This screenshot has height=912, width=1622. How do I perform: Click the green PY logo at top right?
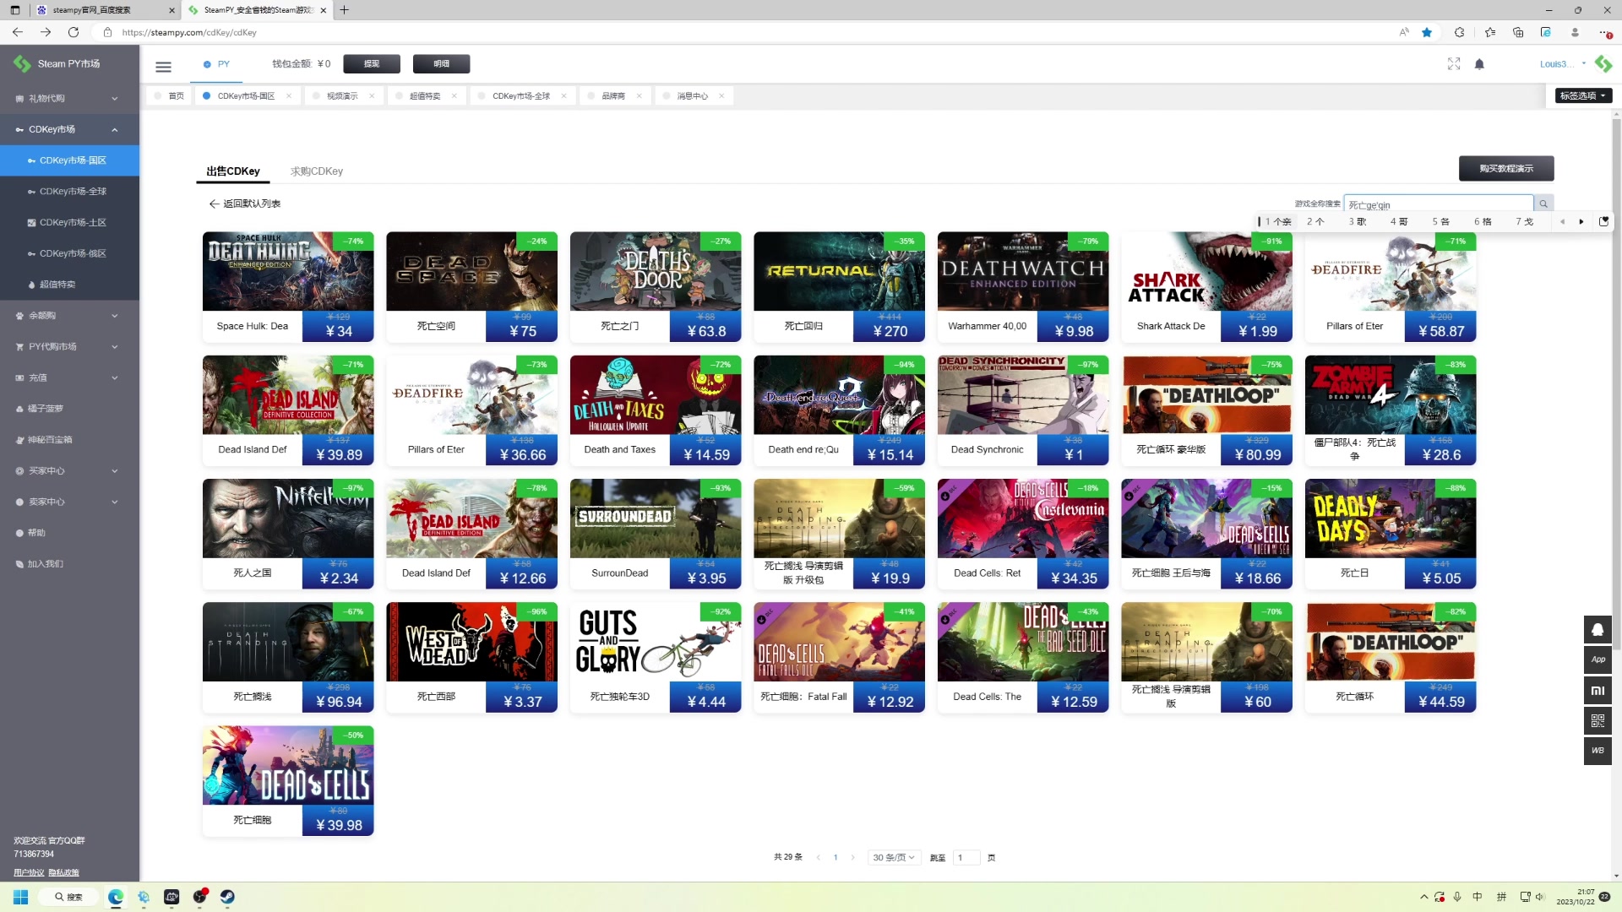(x=1603, y=63)
